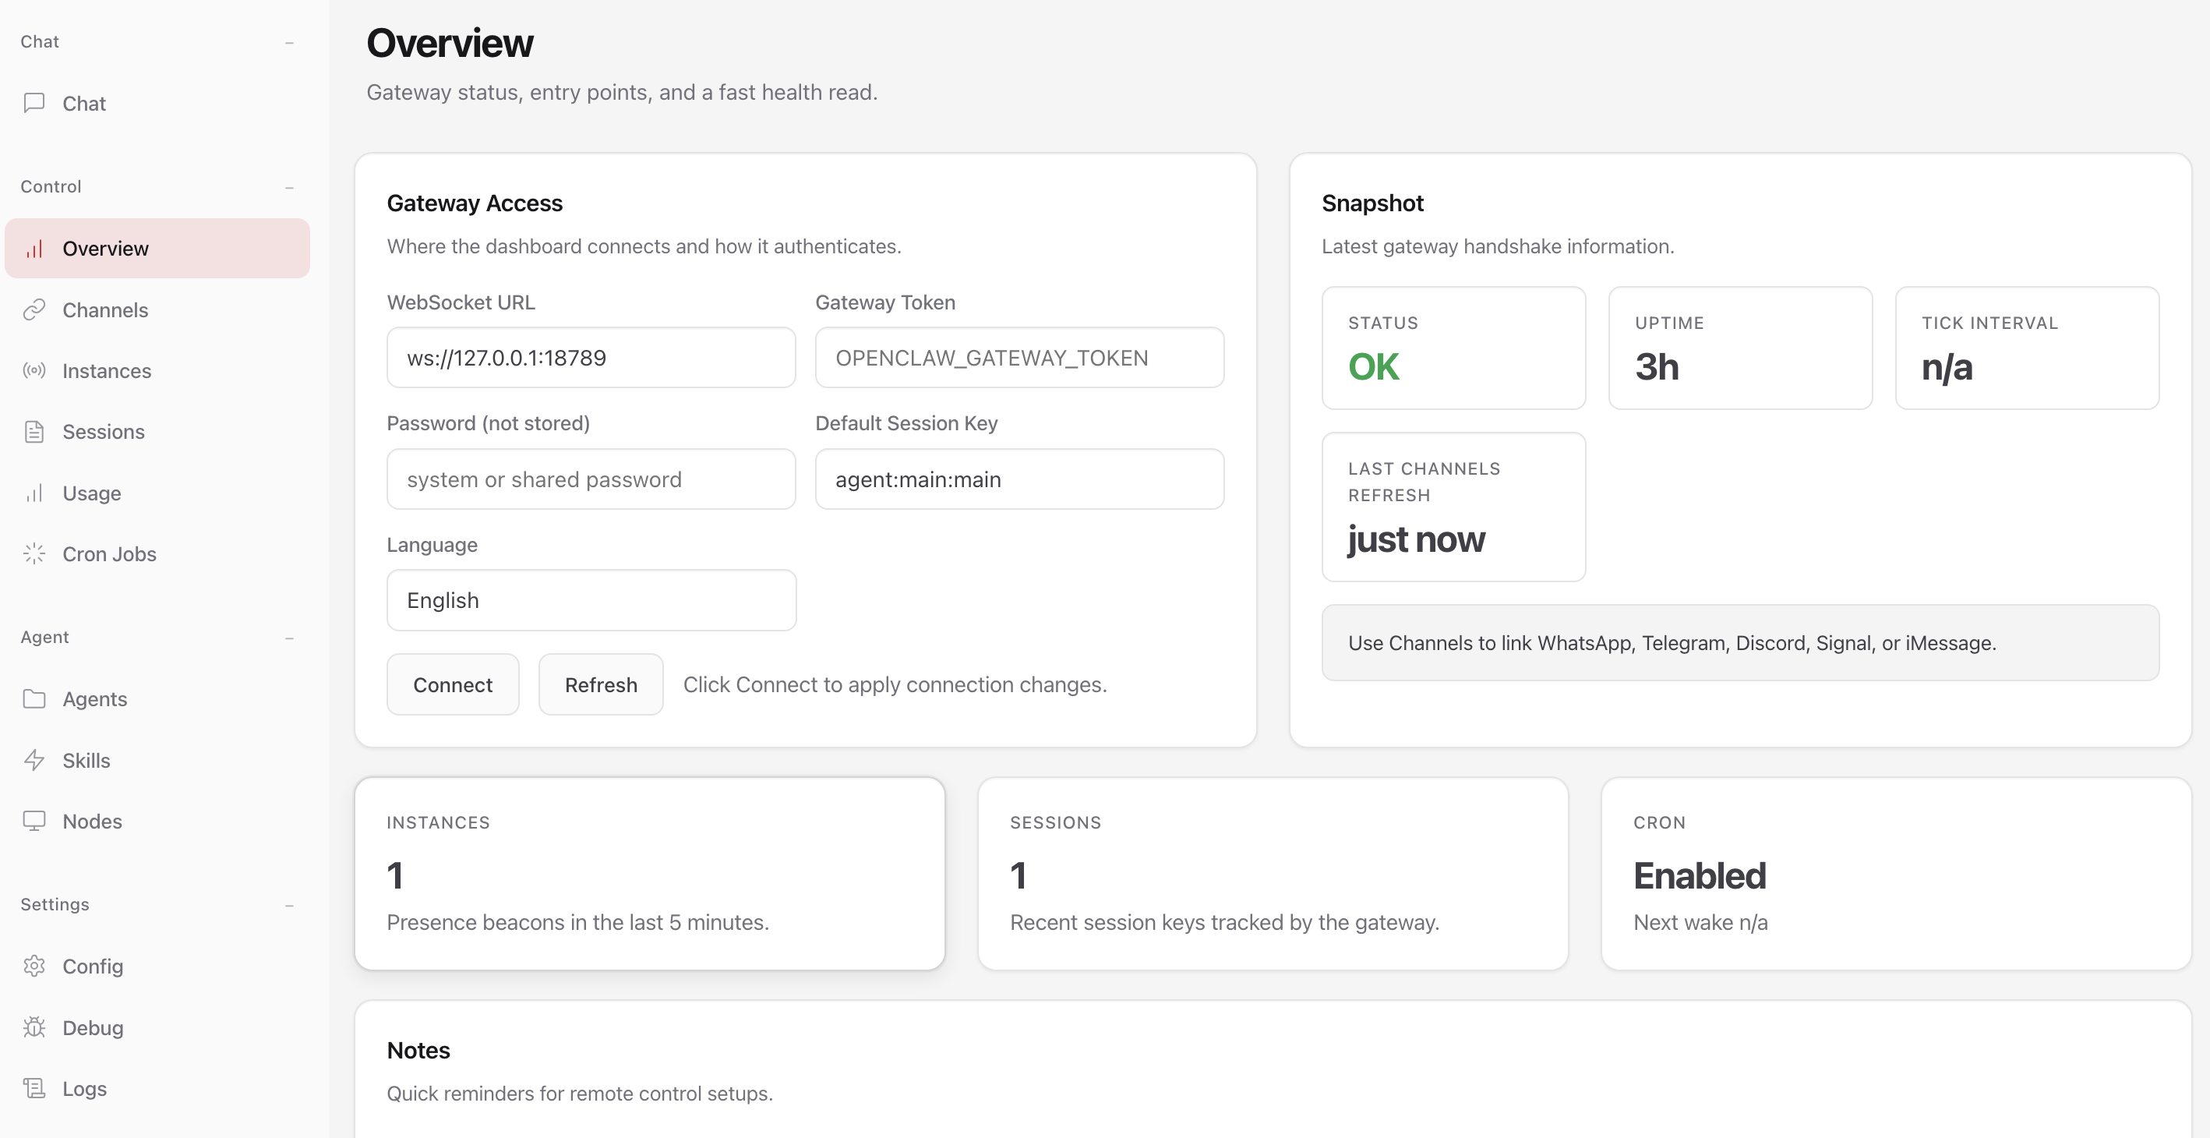Click the Debug bug icon
This screenshot has width=2210, height=1138.
[x=34, y=1027]
